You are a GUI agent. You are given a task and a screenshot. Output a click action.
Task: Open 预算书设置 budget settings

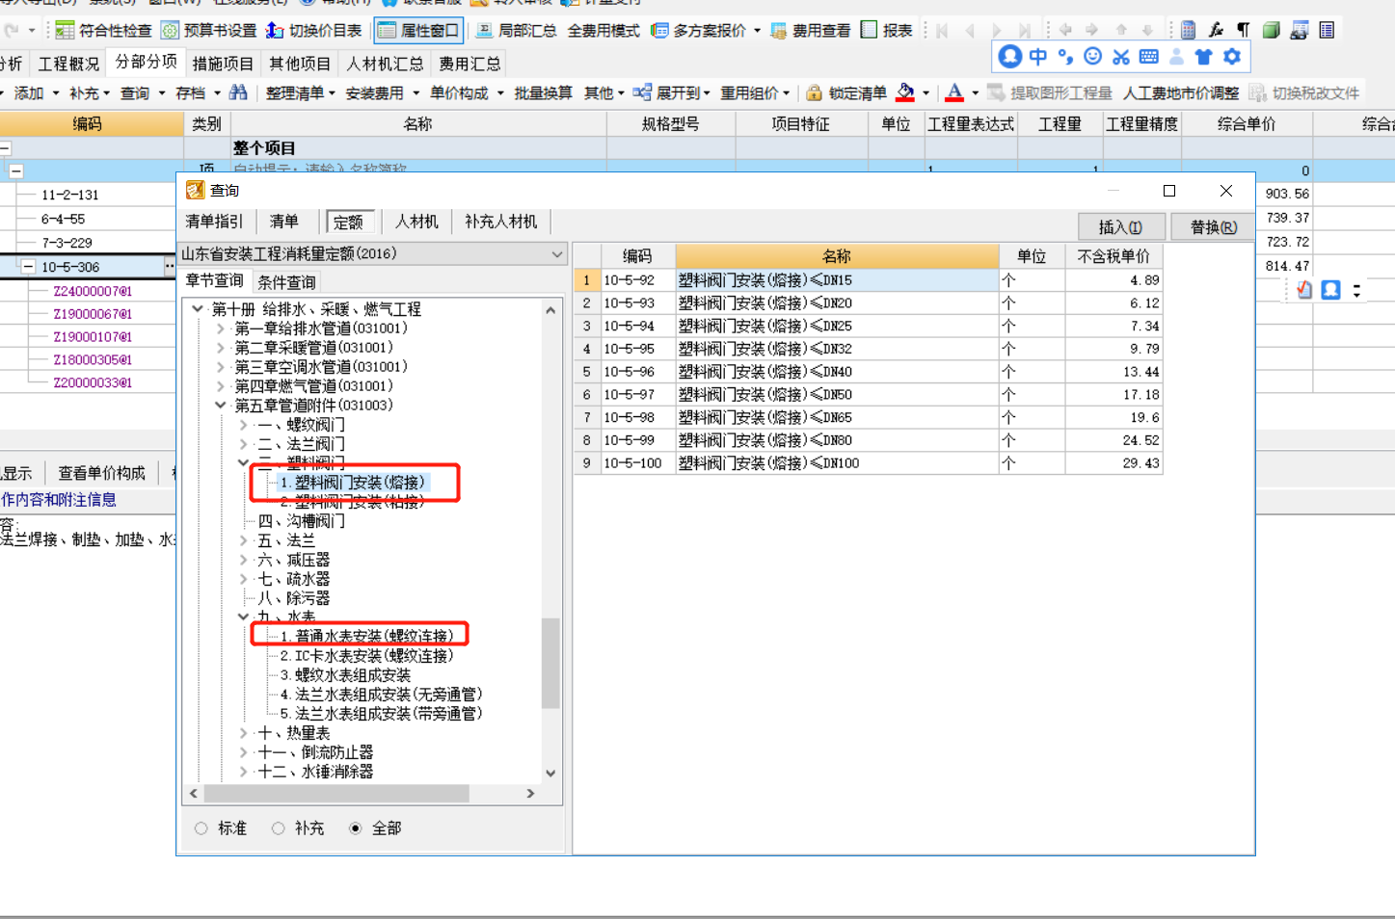point(209,31)
